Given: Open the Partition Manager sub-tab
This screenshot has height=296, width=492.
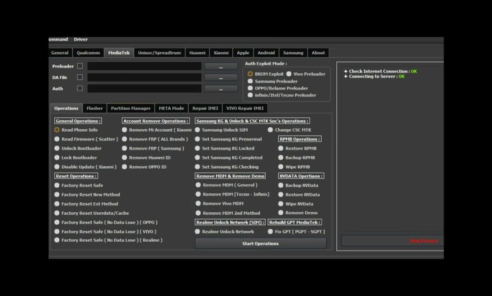Looking at the screenshot, I should [x=131, y=108].
